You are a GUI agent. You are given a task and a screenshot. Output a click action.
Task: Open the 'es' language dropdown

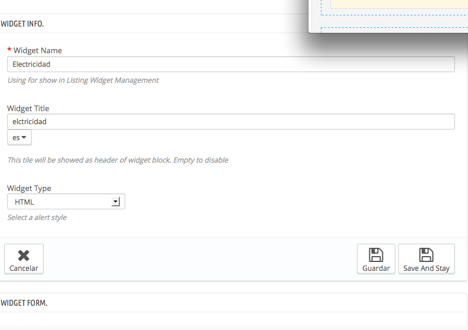pos(19,138)
